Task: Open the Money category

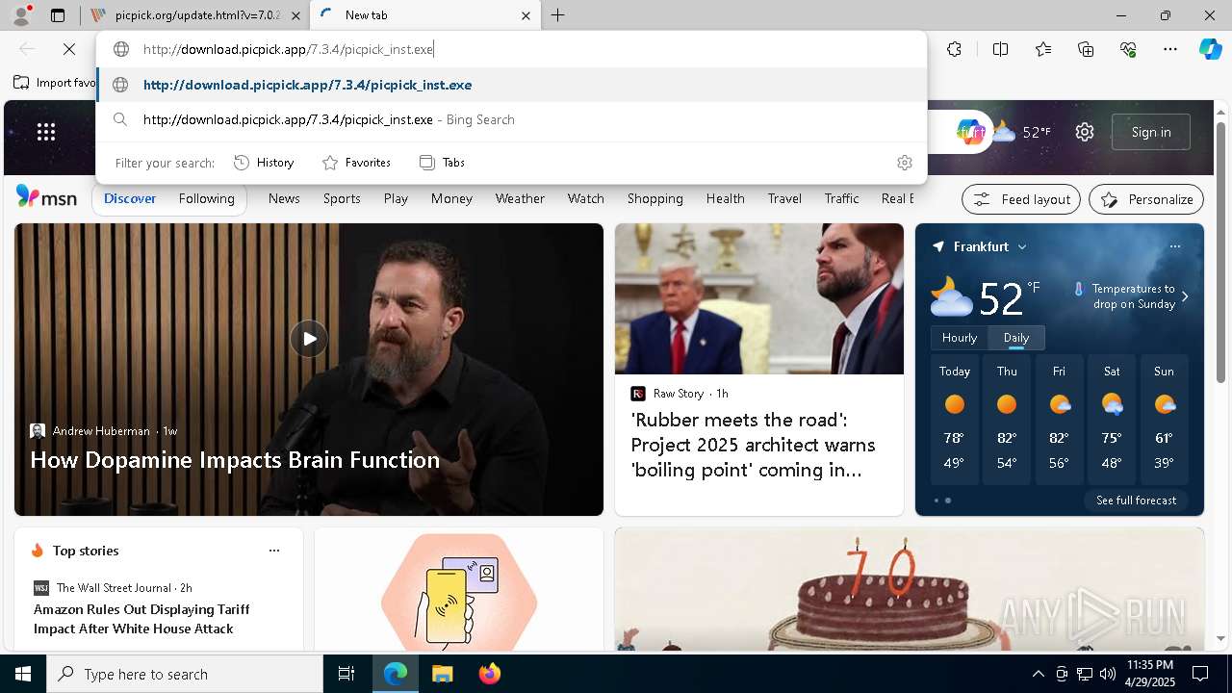Action: [x=451, y=198]
